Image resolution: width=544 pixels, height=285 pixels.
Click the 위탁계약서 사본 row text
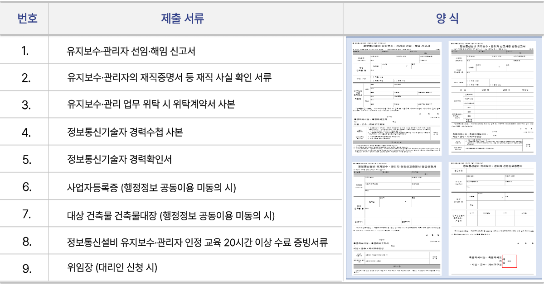(x=151, y=105)
